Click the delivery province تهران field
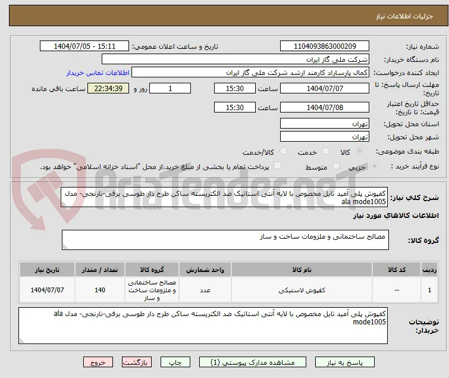 pos(325,123)
